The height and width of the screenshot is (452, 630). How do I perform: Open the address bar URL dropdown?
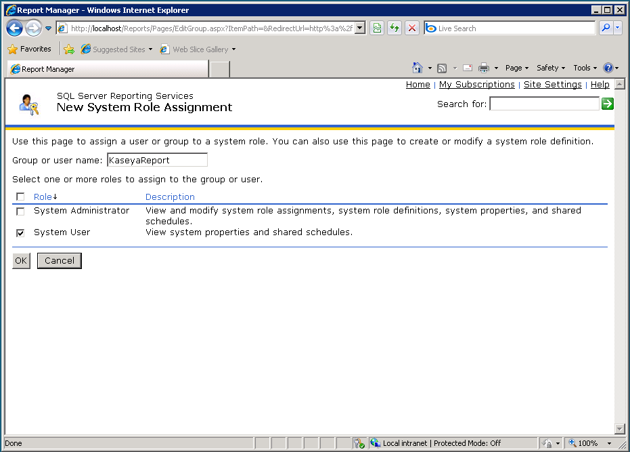point(360,28)
